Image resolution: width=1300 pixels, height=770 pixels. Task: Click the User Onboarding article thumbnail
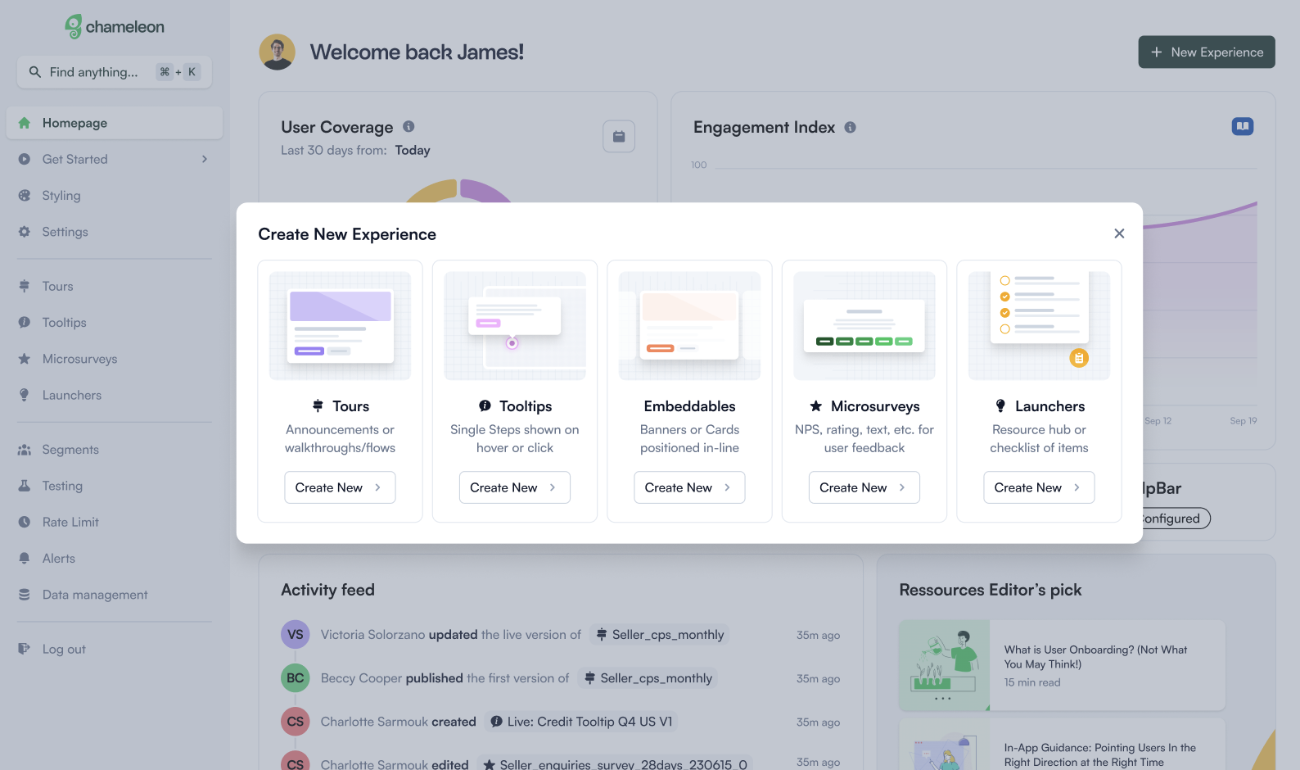[945, 665]
